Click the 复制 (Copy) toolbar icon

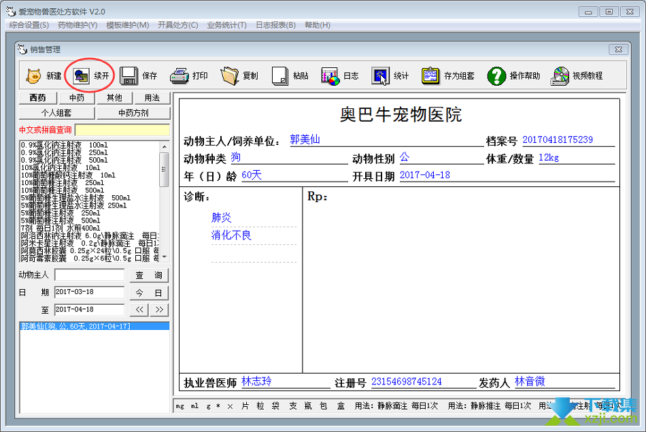pos(230,76)
